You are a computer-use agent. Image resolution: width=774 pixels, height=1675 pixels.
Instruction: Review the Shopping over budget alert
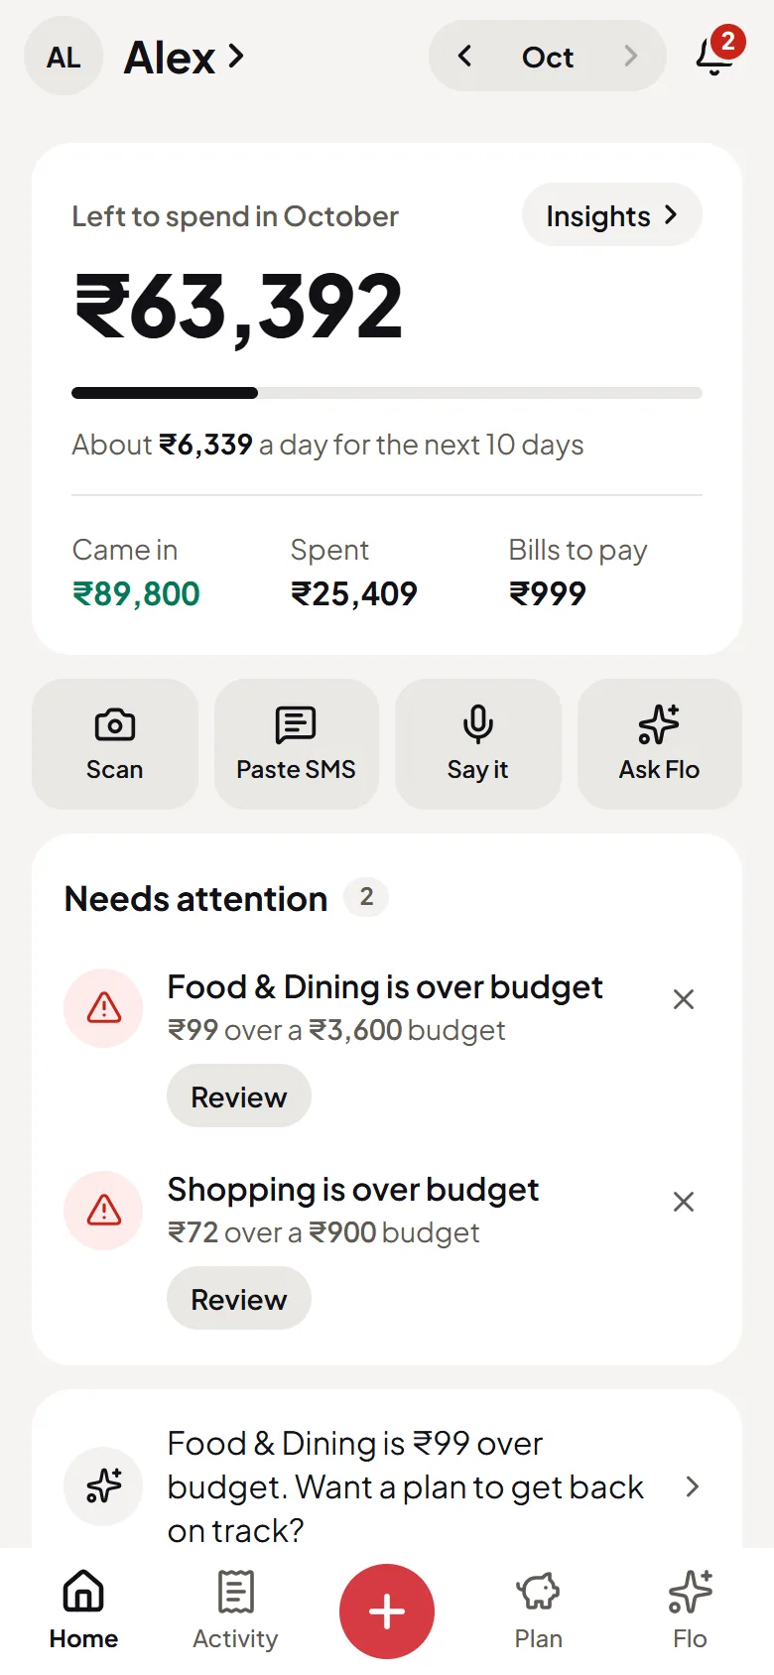tap(239, 1299)
